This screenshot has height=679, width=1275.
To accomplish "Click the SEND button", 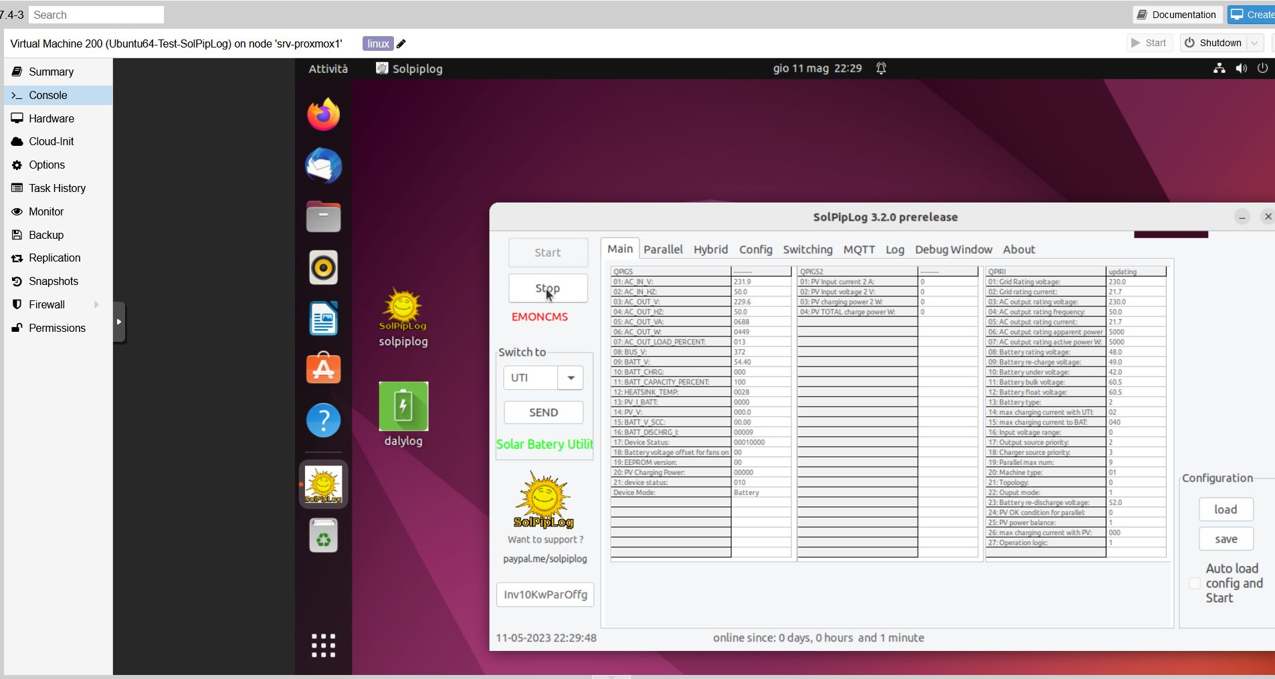I will 543,413.
